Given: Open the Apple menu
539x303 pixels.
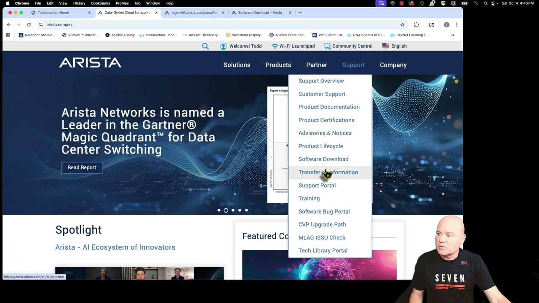Looking at the screenshot, I should (x=7, y=3).
